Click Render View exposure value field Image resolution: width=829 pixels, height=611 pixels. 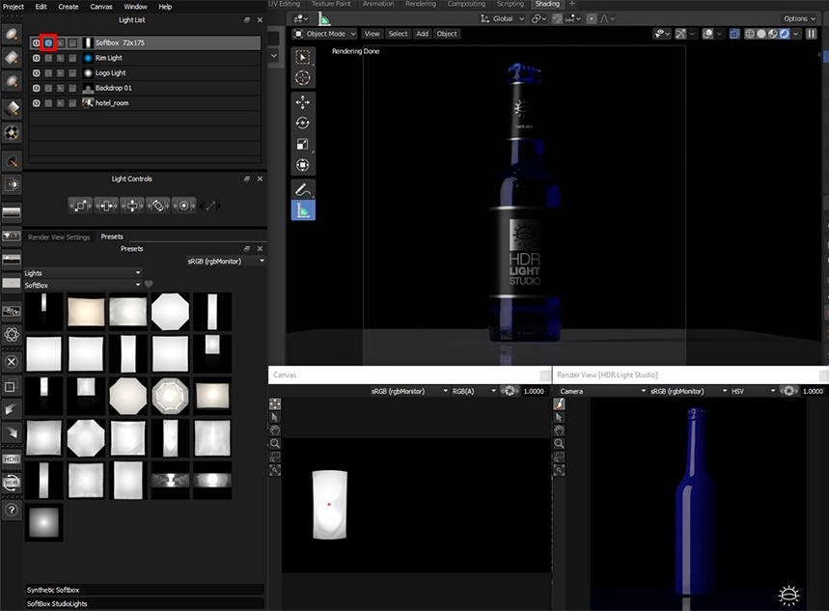[x=813, y=392]
